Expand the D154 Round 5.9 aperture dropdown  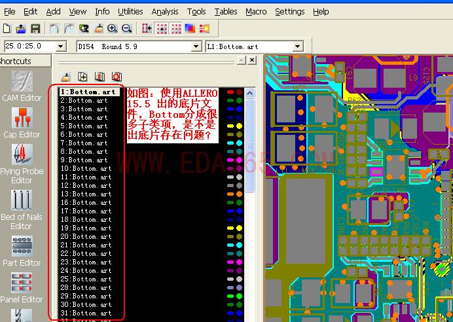coord(196,46)
